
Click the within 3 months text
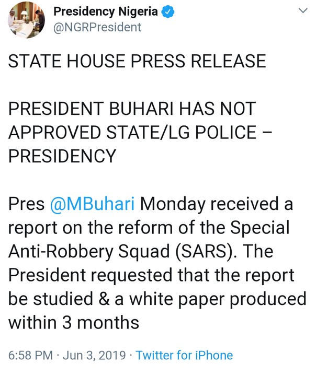click(74, 322)
